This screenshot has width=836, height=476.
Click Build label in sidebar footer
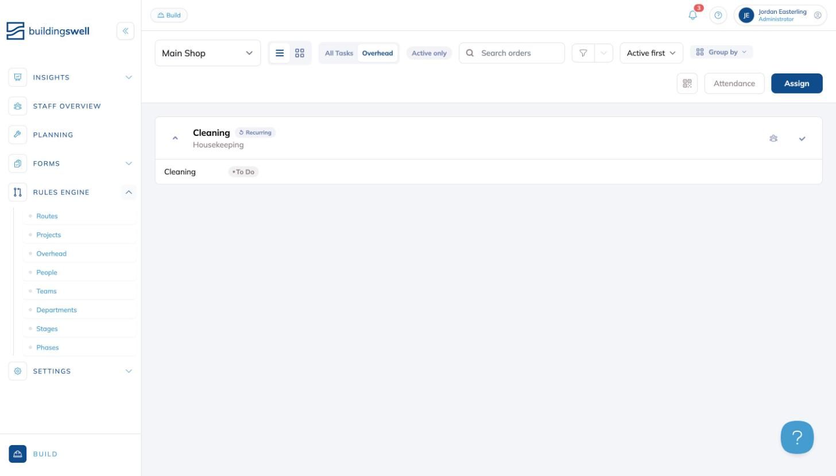[45, 454]
